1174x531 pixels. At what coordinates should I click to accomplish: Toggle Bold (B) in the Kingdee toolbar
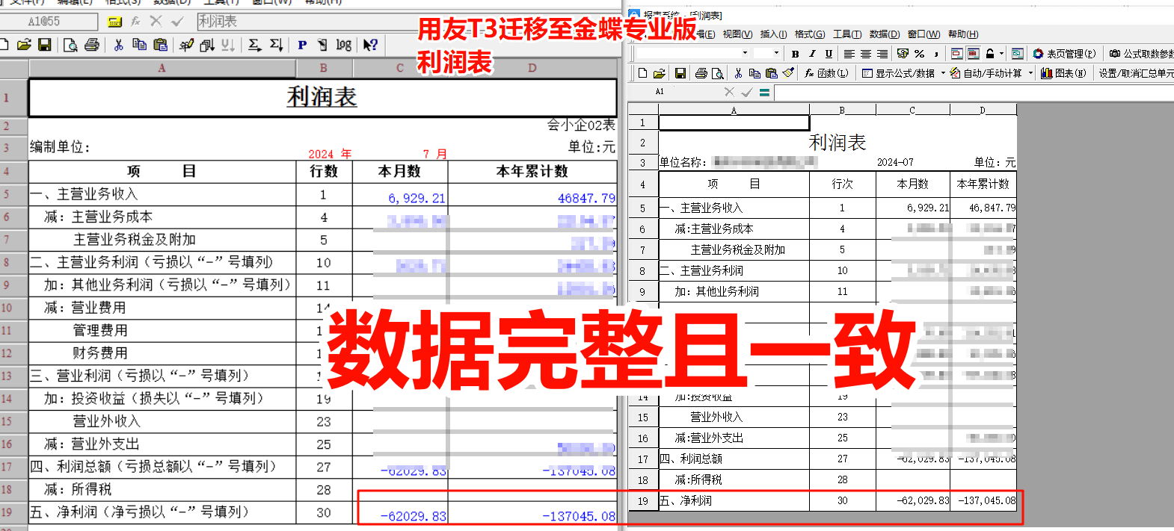tap(795, 54)
